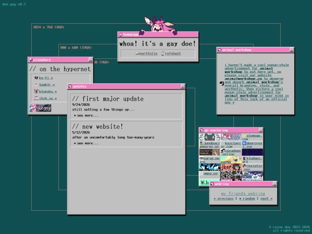312x234 pixels.
Task: Minimize the animal workshop window
Action: tap(292, 50)
